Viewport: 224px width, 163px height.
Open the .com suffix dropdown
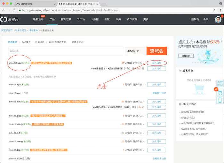click(x=136, y=51)
